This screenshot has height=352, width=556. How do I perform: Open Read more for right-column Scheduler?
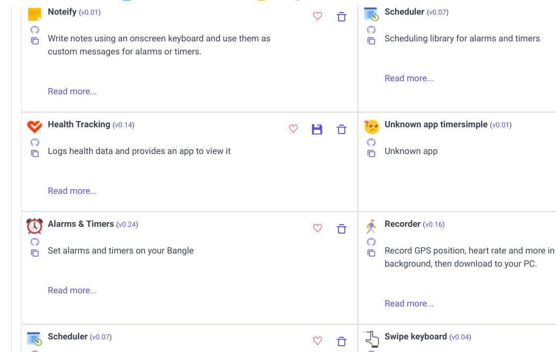[409, 79]
